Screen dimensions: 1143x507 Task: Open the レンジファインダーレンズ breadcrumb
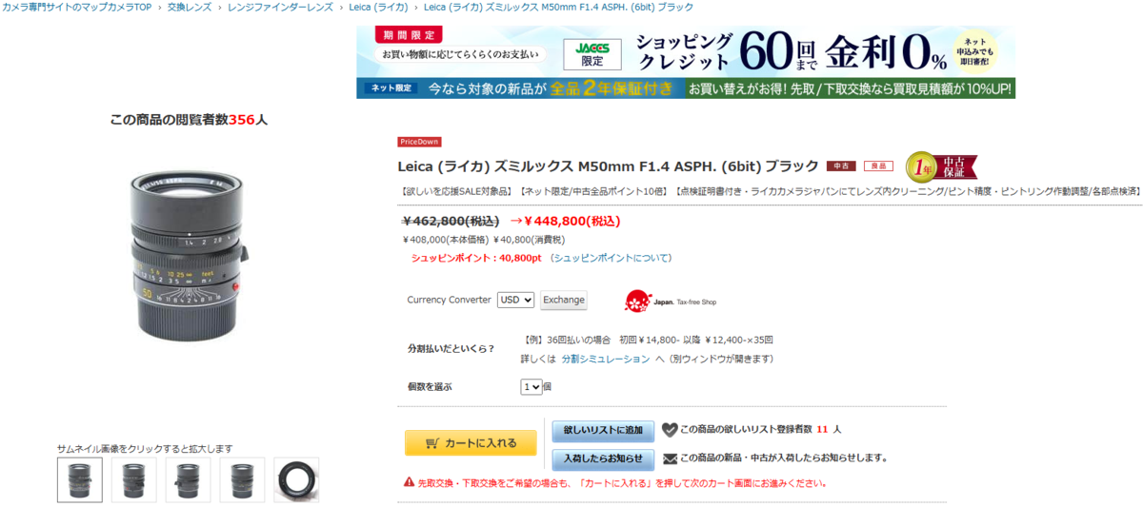(280, 8)
